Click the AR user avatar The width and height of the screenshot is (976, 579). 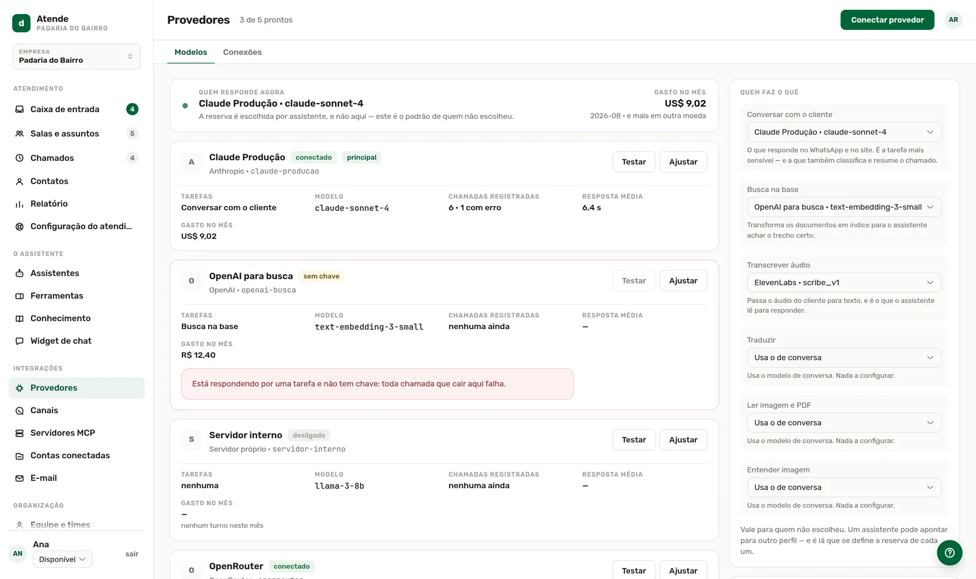click(953, 20)
